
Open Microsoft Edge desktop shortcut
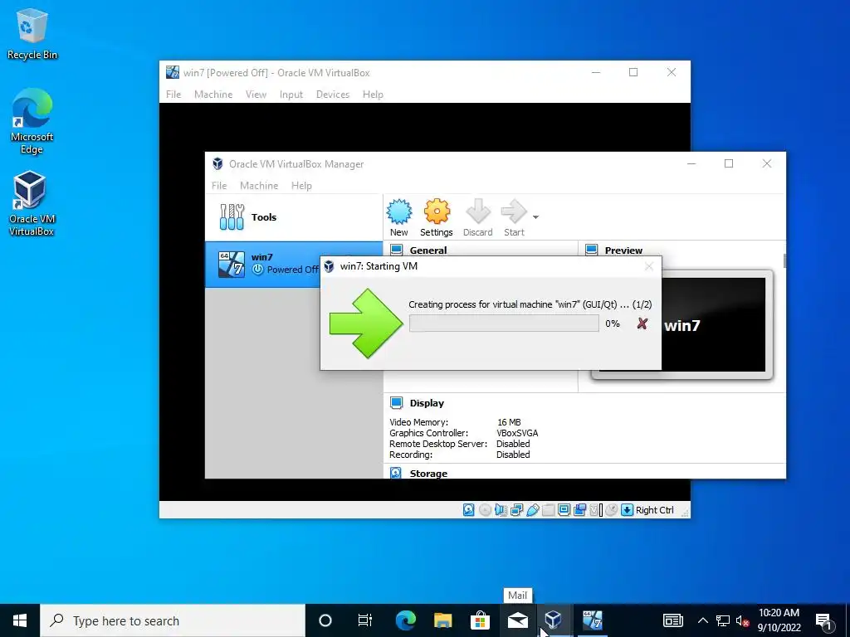coord(32,122)
